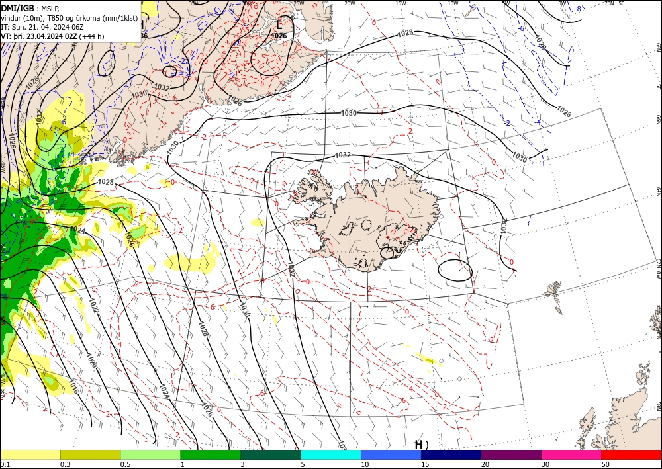Click the pale yellow 0.1–0.3 legend swatch

tap(30, 454)
